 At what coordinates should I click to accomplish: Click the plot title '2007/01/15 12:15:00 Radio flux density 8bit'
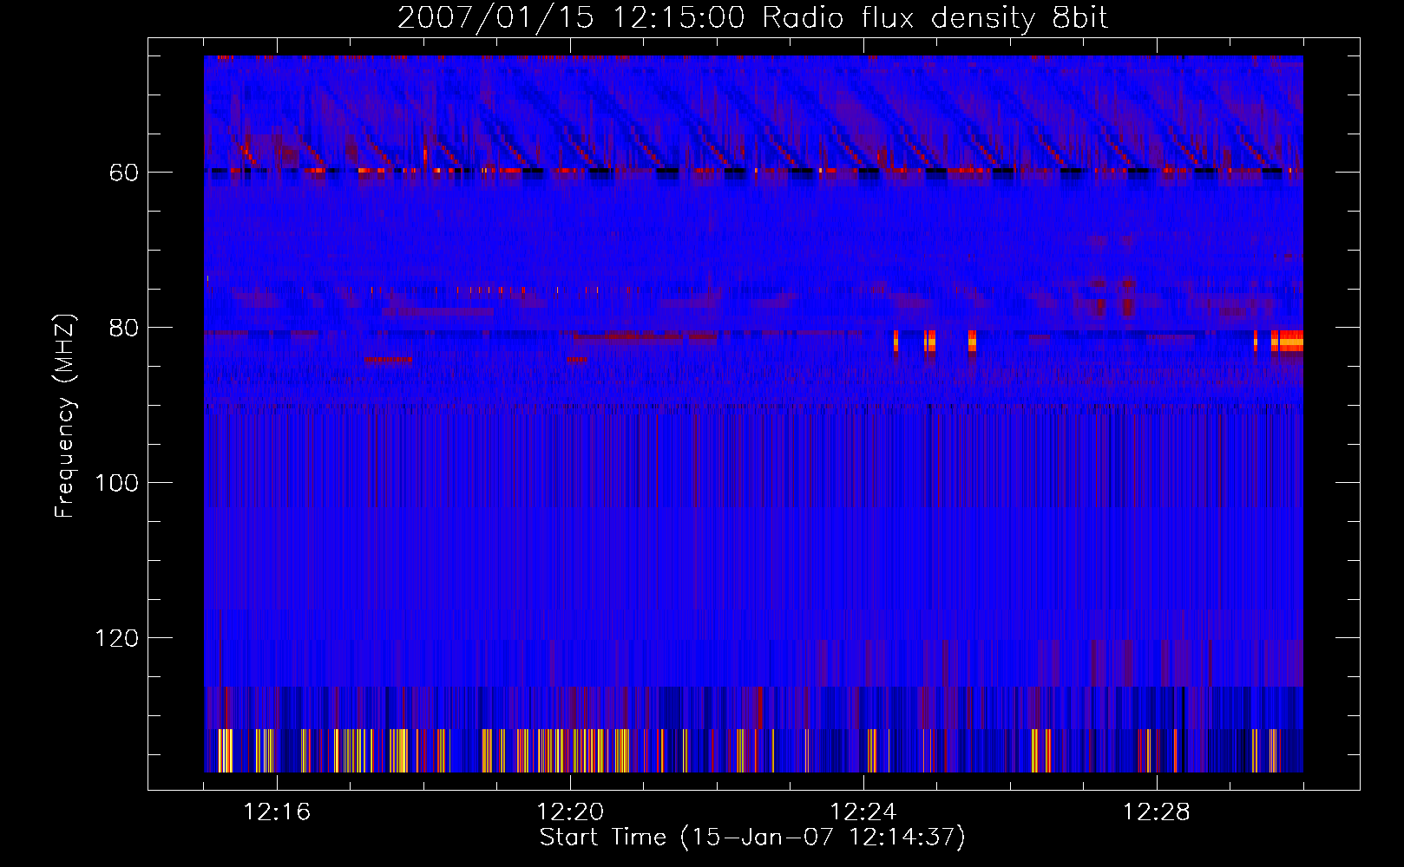[752, 18]
